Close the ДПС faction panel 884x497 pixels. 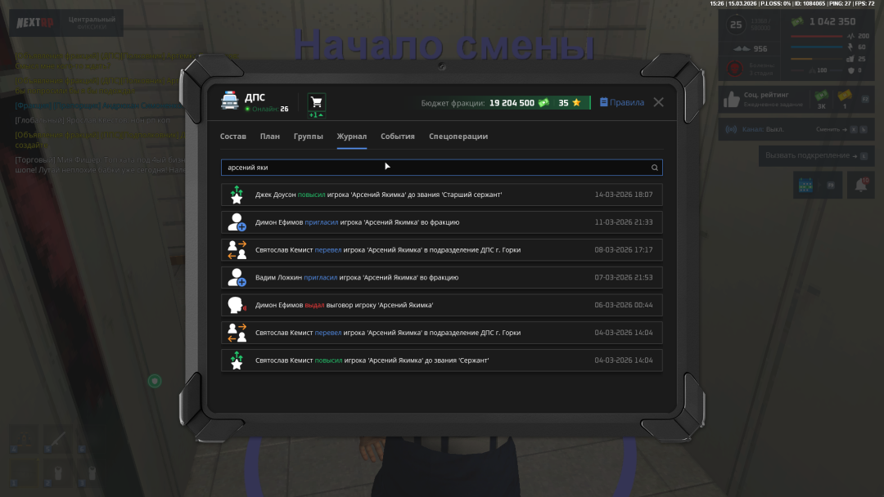[658, 102]
